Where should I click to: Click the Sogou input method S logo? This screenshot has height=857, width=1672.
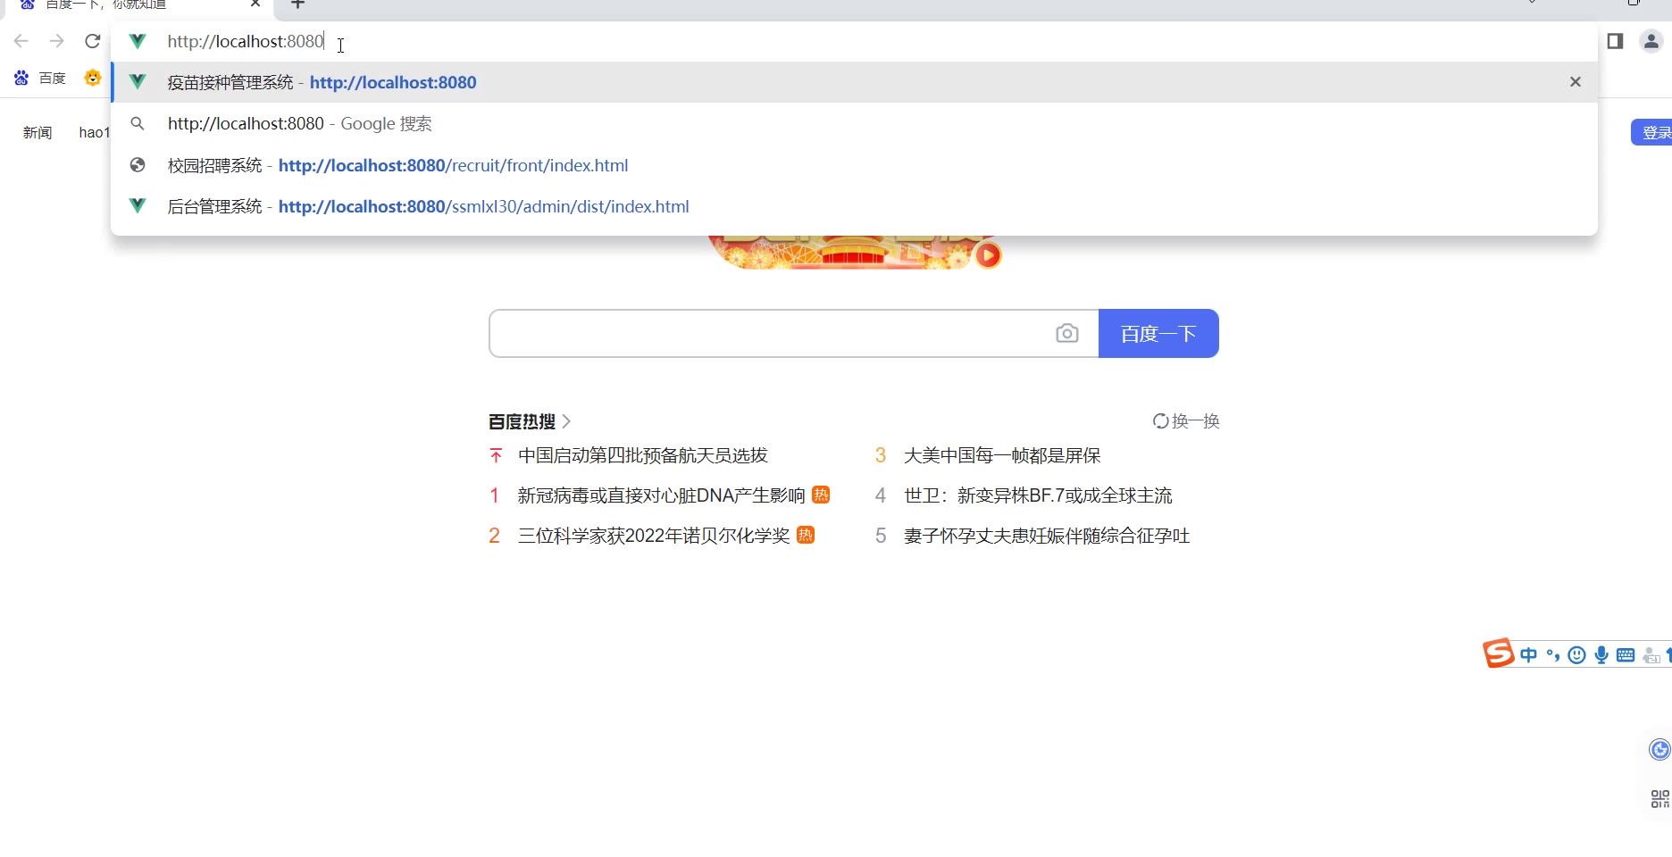(x=1499, y=653)
